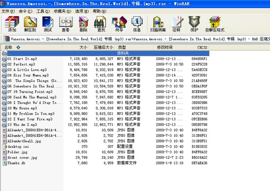Open the 选项(N) menu

82,11
